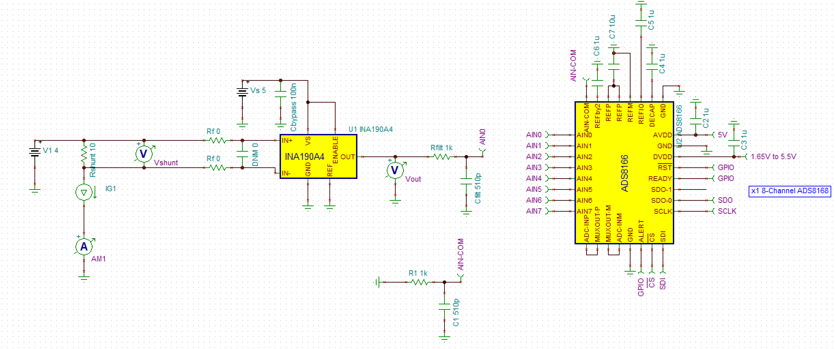
Task: Click the GPIO label below the ALERT pin
Action: click(641, 287)
